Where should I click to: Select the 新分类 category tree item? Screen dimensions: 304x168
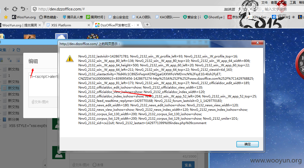point(11,119)
